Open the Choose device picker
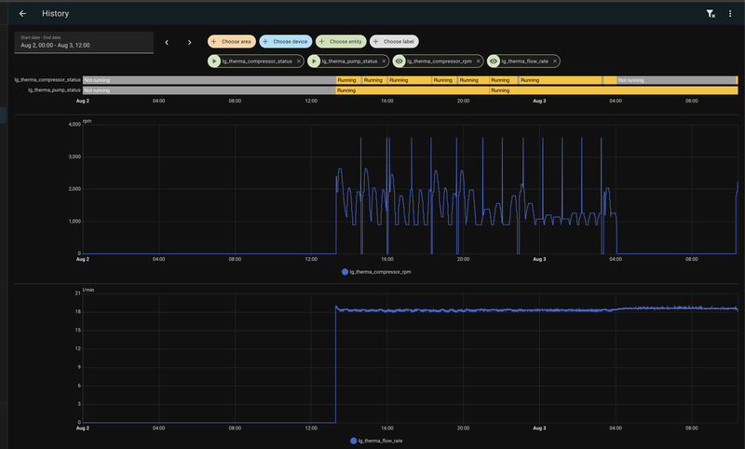The height and width of the screenshot is (449, 745). click(x=285, y=42)
